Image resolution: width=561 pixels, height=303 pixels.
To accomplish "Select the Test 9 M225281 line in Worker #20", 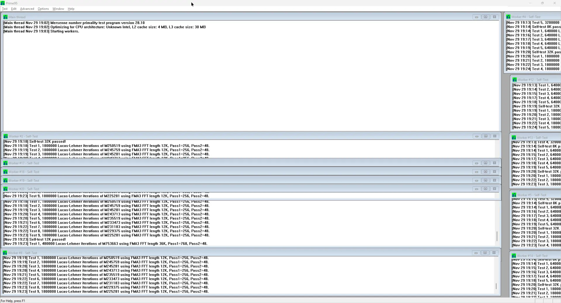I will pyautogui.click(x=106, y=196).
